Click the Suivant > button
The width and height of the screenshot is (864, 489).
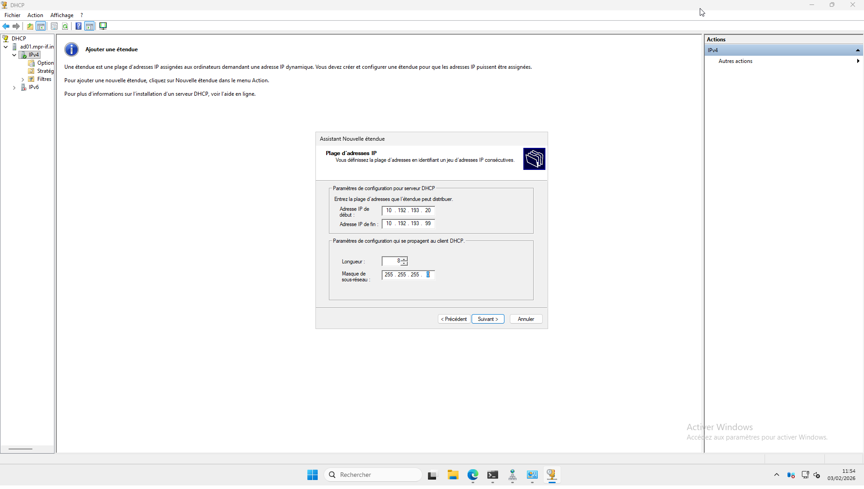pyautogui.click(x=488, y=319)
